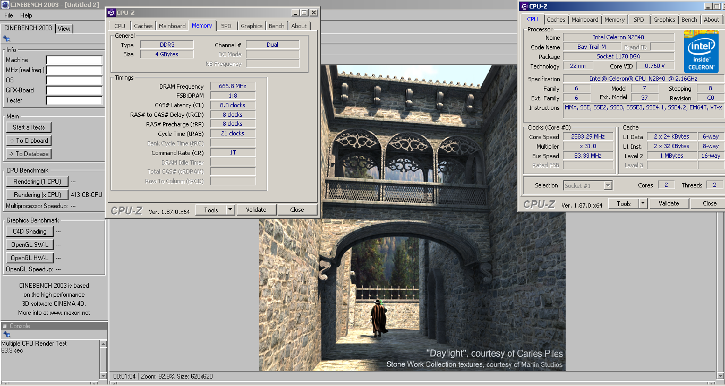Run the Rendering (x CPU) benchmark
Screen dimensions: 725x386
37,195
